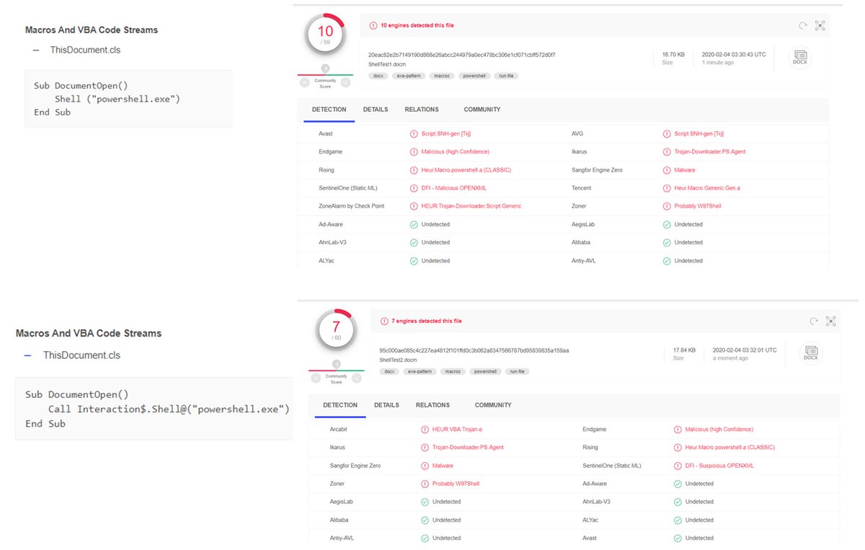Image resolution: width=865 pixels, height=550 pixels.
Task: Collapse ThisDocument.cls above Shell("powershell.exe") code
Action: [36, 50]
